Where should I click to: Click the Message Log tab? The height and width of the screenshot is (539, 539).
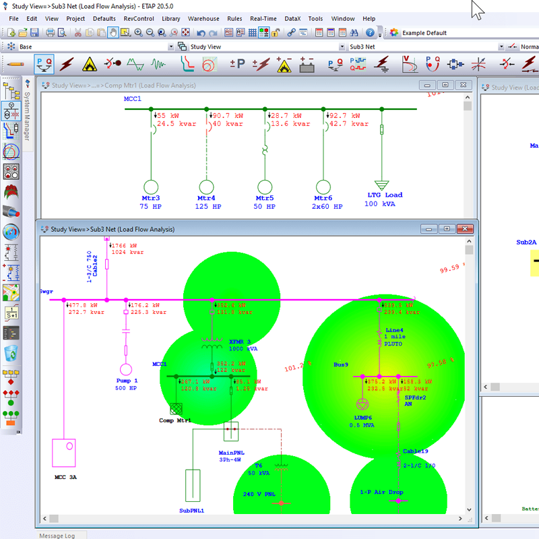click(x=57, y=535)
